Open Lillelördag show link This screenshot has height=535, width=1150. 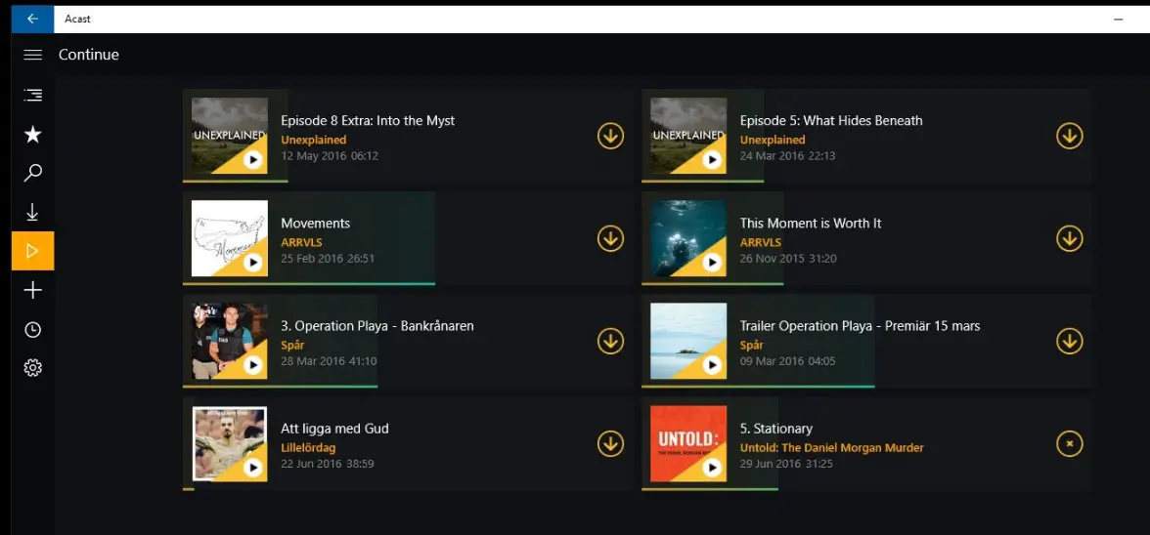[308, 447]
